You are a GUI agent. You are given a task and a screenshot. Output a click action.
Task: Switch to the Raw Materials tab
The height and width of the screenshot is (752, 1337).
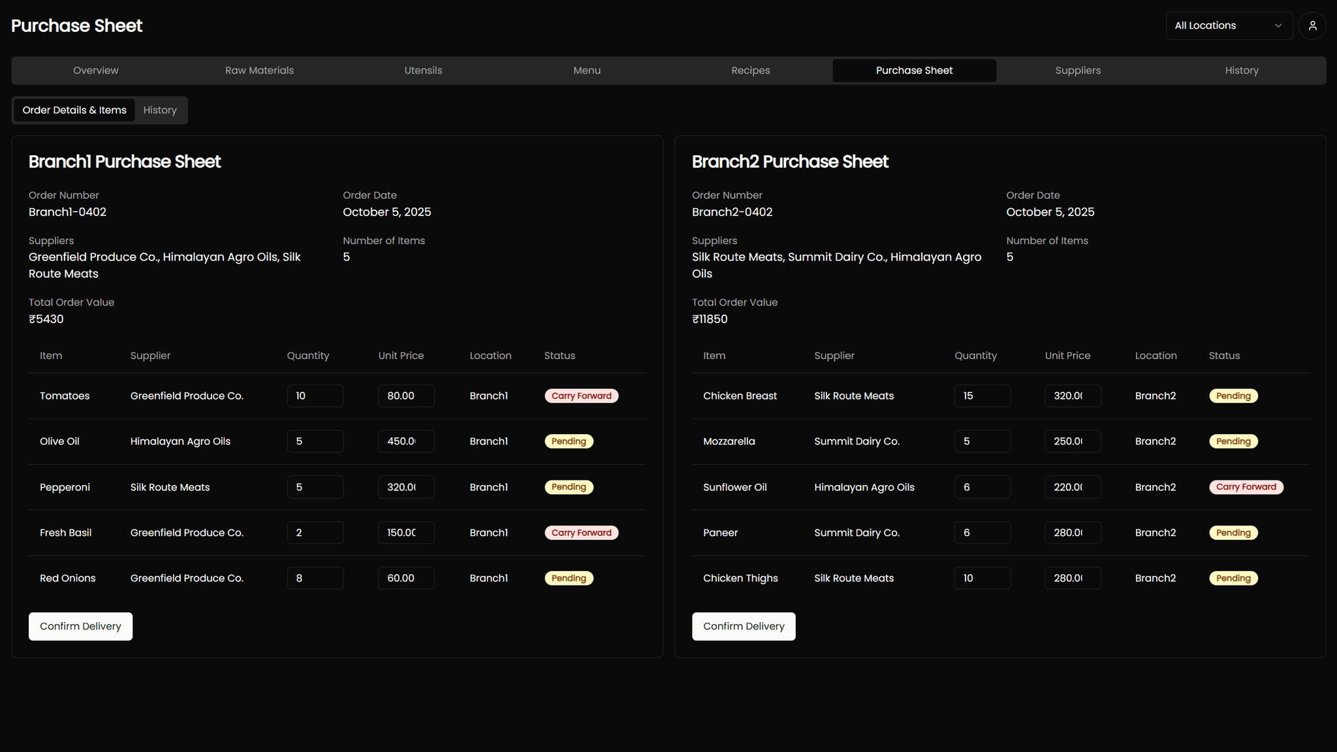(x=259, y=70)
